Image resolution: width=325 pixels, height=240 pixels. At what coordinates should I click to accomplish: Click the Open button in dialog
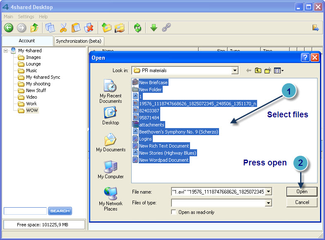coord(302,192)
